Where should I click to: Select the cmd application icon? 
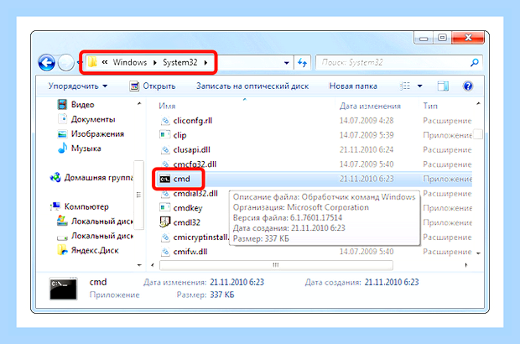(x=165, y=180)
